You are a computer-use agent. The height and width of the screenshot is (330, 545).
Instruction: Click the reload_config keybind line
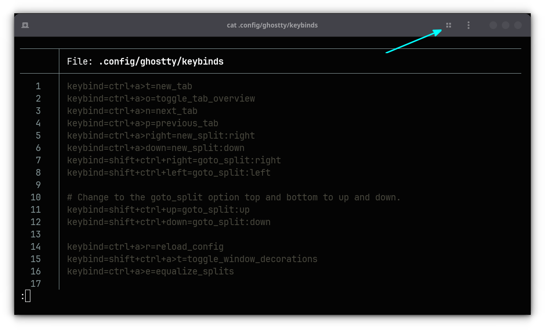pyautogui.click(x=145, y=247)
